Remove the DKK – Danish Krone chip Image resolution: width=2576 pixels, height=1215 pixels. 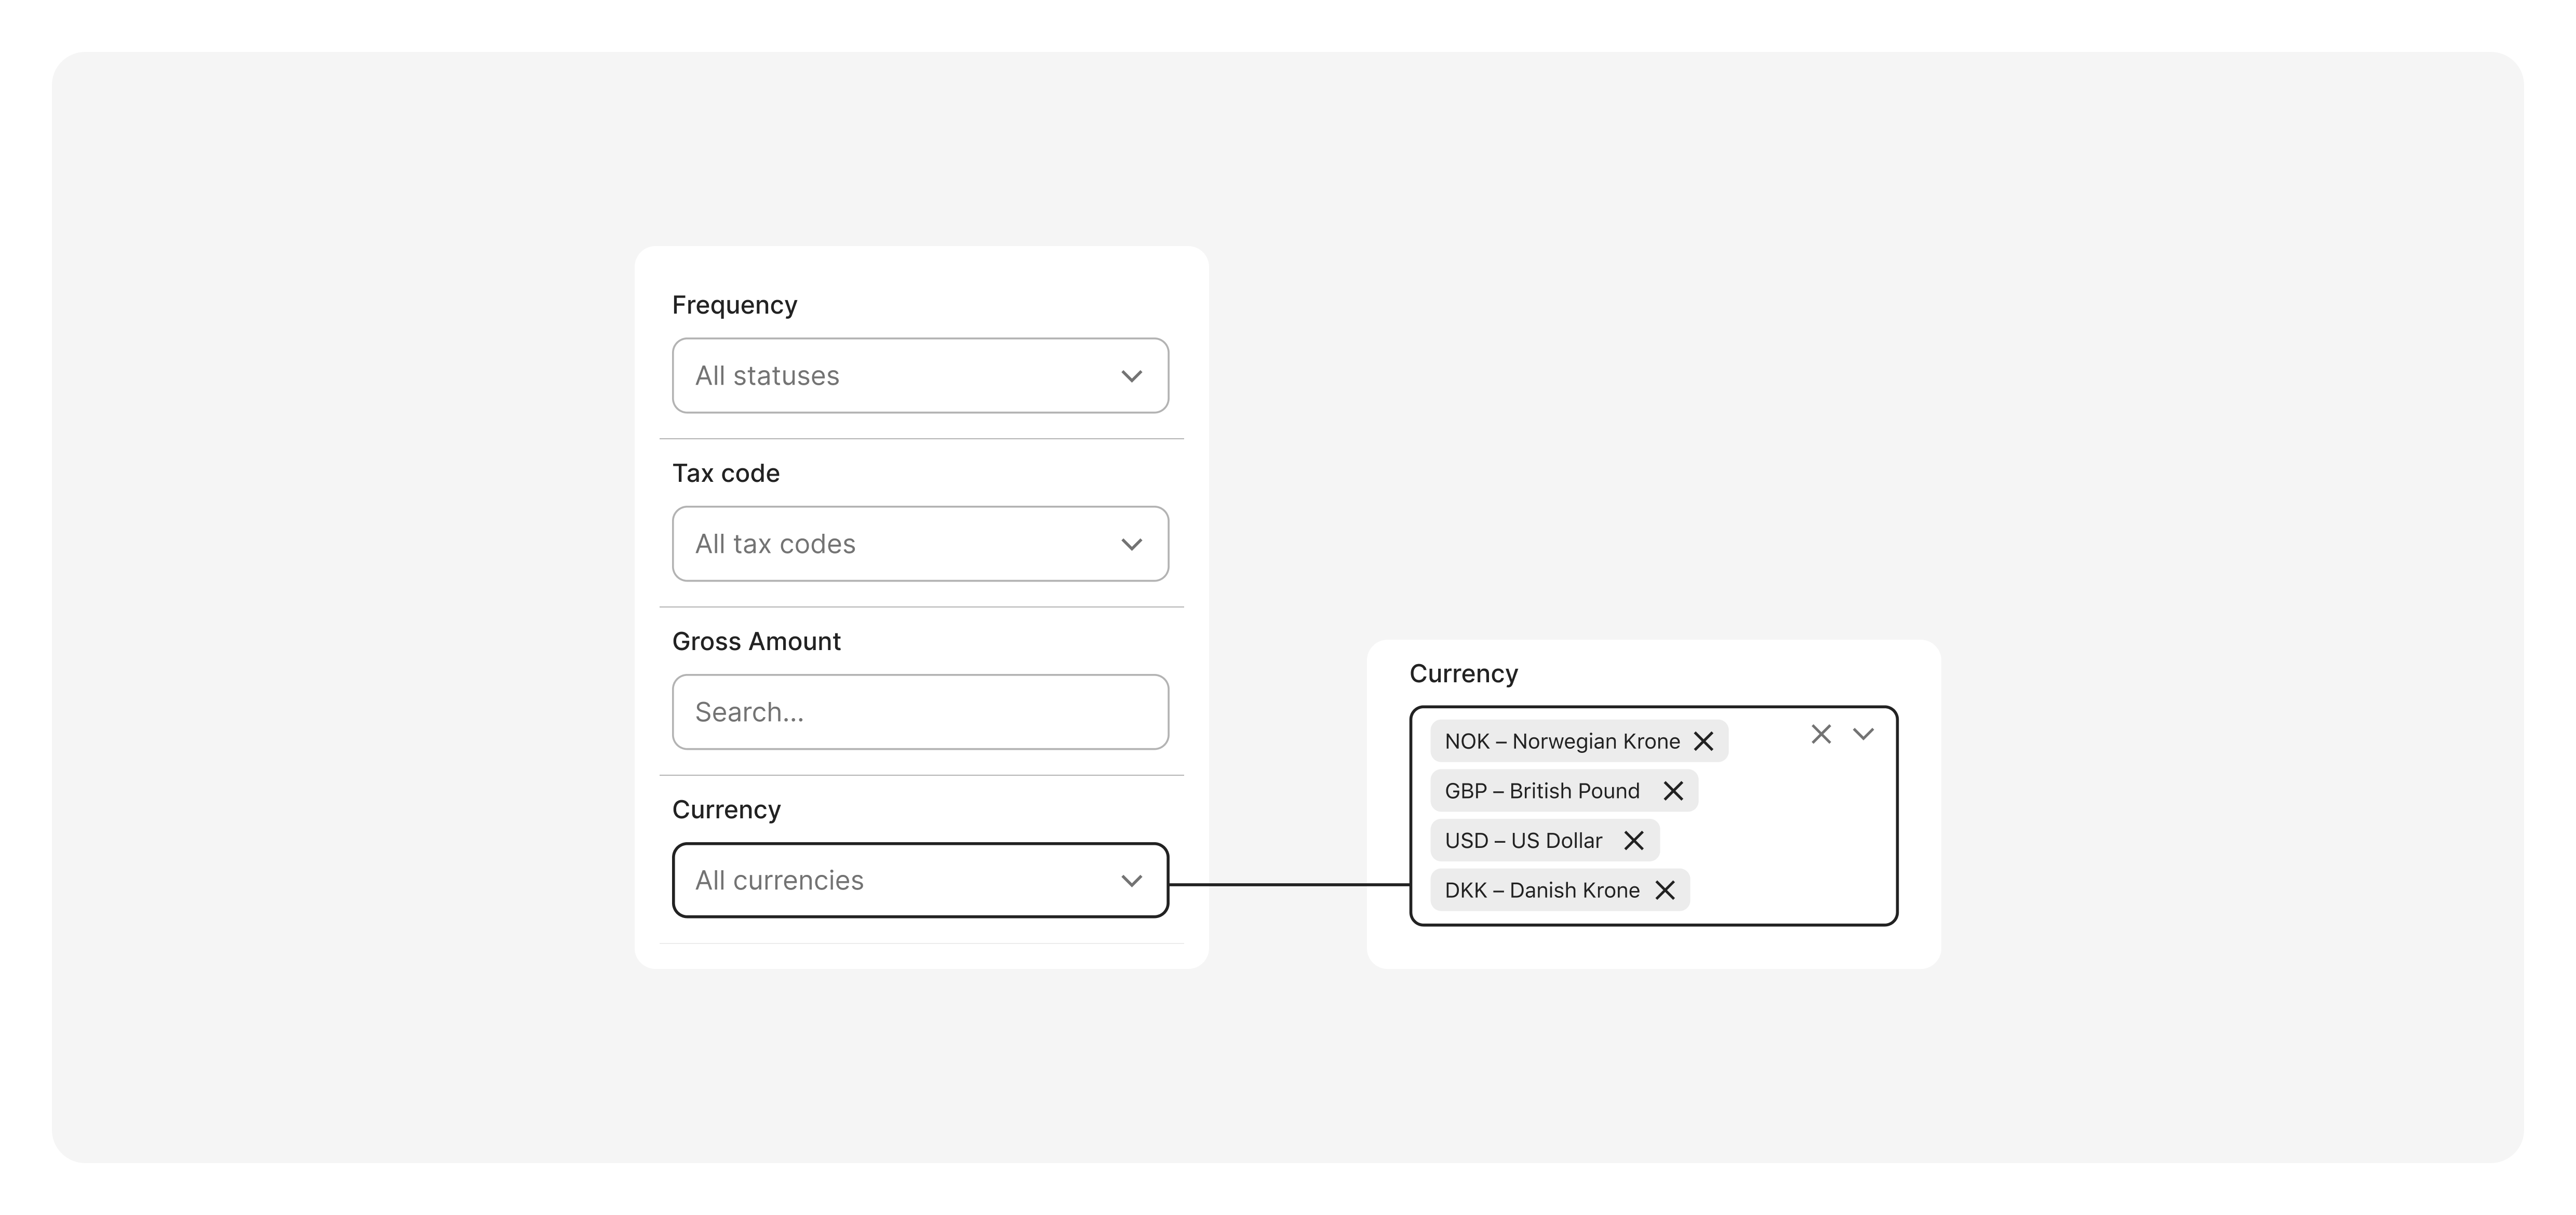tap(1665, 890)
